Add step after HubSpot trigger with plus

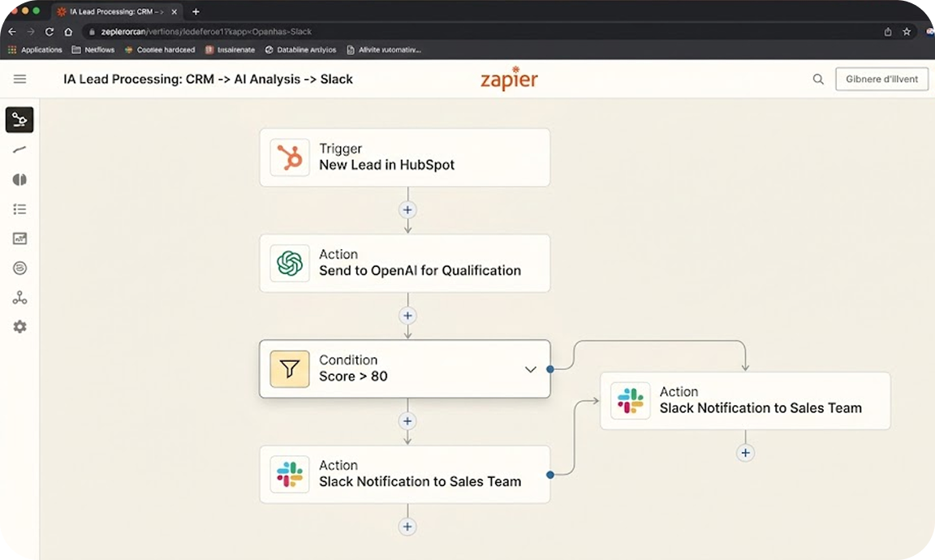click(x=407, y=210)
